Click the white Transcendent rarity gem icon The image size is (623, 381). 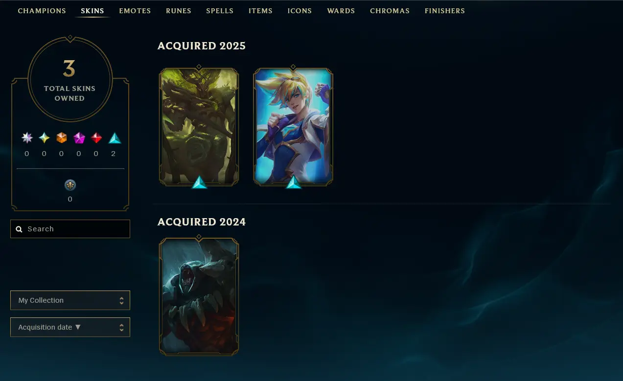tap(27, 138)
